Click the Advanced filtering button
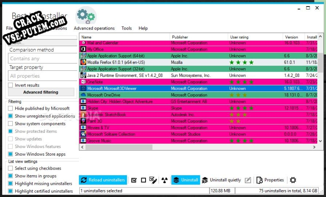 (x=41, y=92)
